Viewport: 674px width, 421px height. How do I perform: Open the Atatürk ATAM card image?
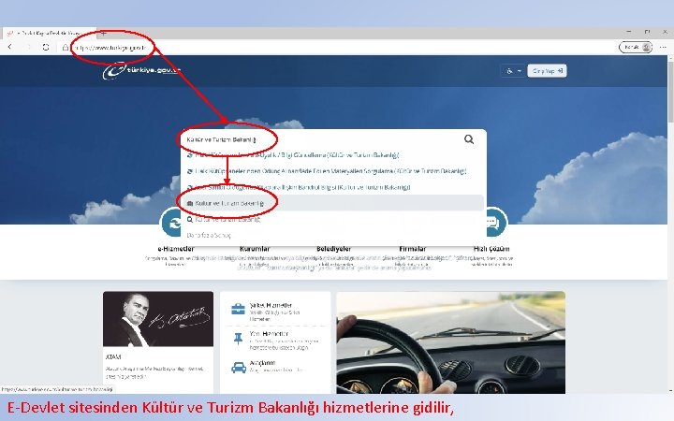pos(158,319)
